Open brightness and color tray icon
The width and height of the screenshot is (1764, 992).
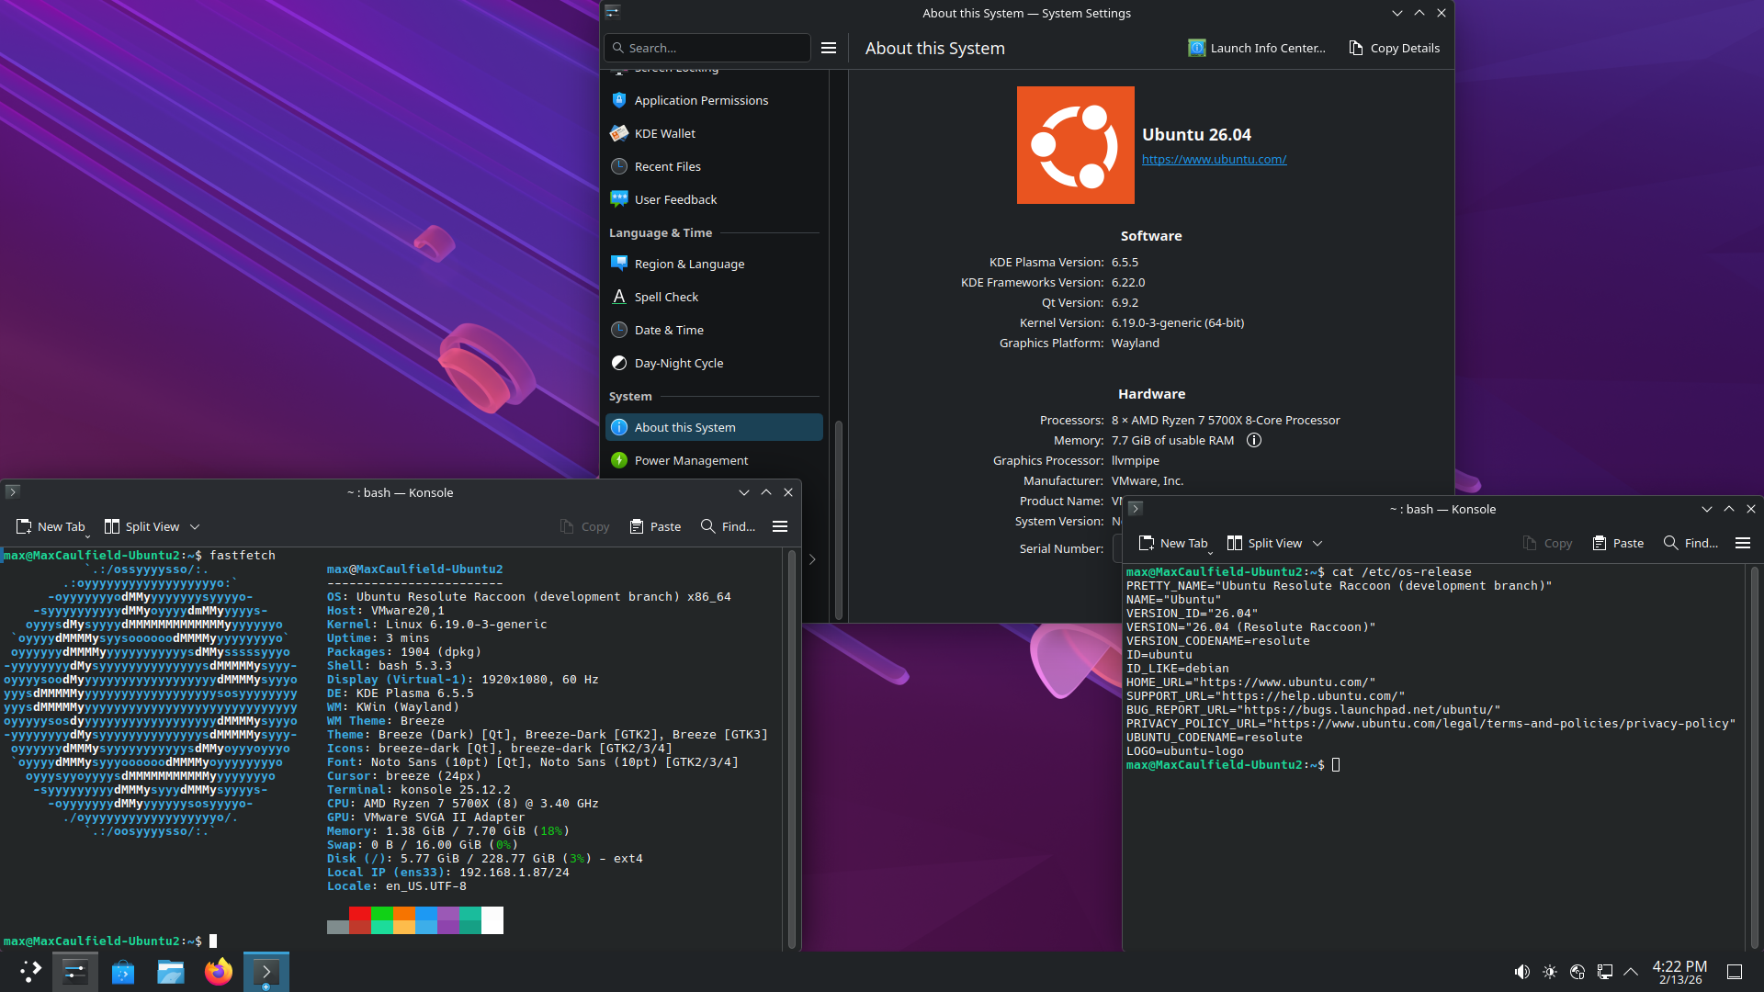tap(1550, 972)
